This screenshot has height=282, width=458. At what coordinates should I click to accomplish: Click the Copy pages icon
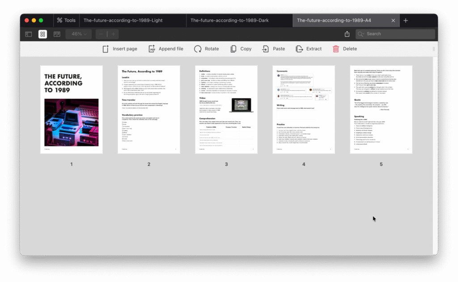[x=233, y=49]
